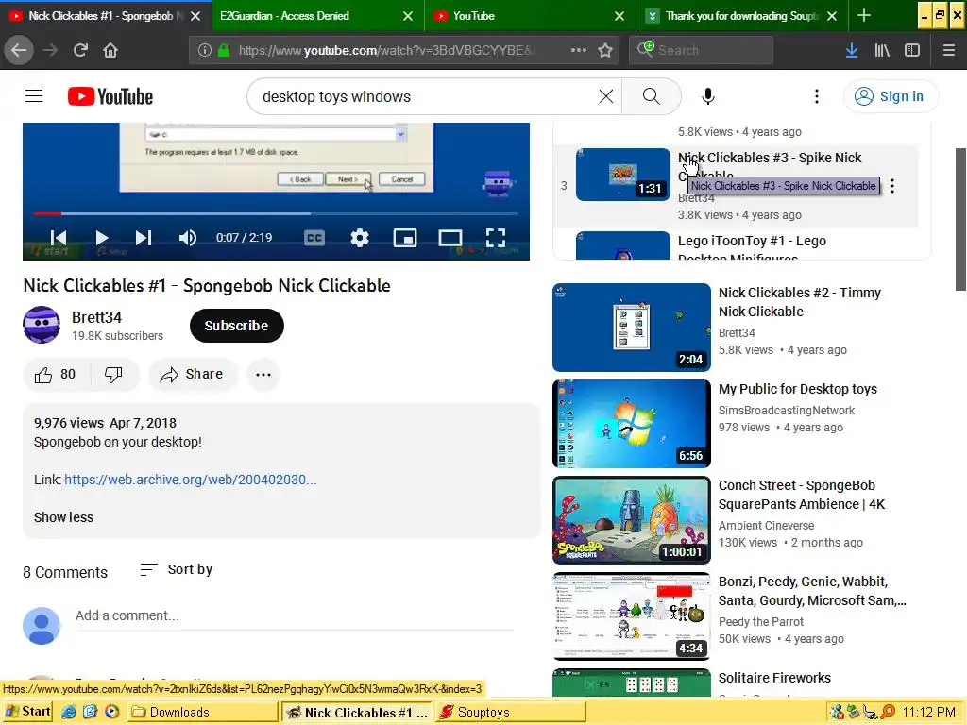967x725 pixels.
Task: Mute the video with the speaker icon
Action: click(x=188, y=238)
